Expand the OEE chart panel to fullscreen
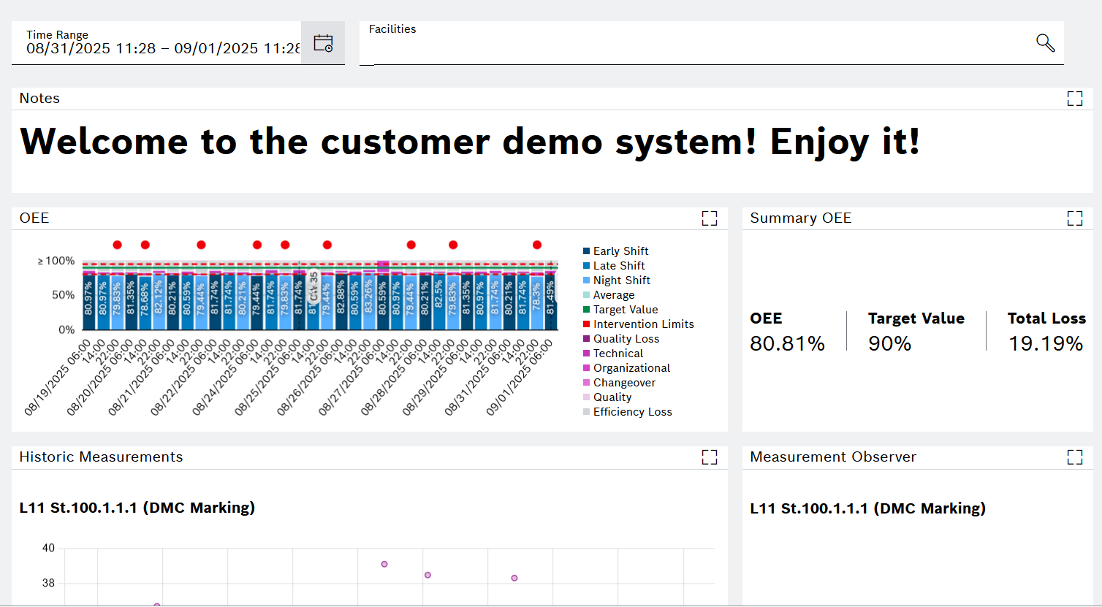This screenshot has height=607, width=1102. coord(710,218)
